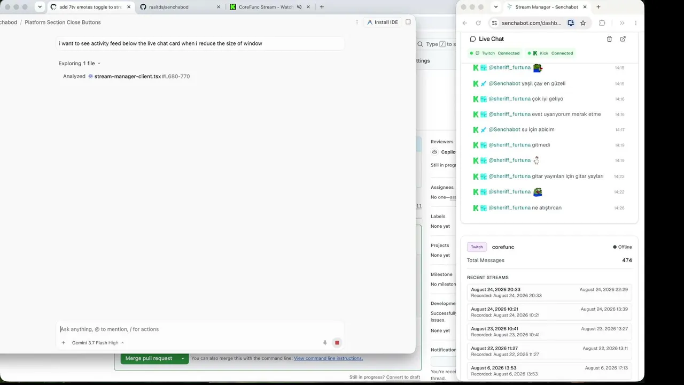This screenshot has height=385, width=684.
Task: Open the browser extensions puzzle icon
Action: click(x=602, y=23)
